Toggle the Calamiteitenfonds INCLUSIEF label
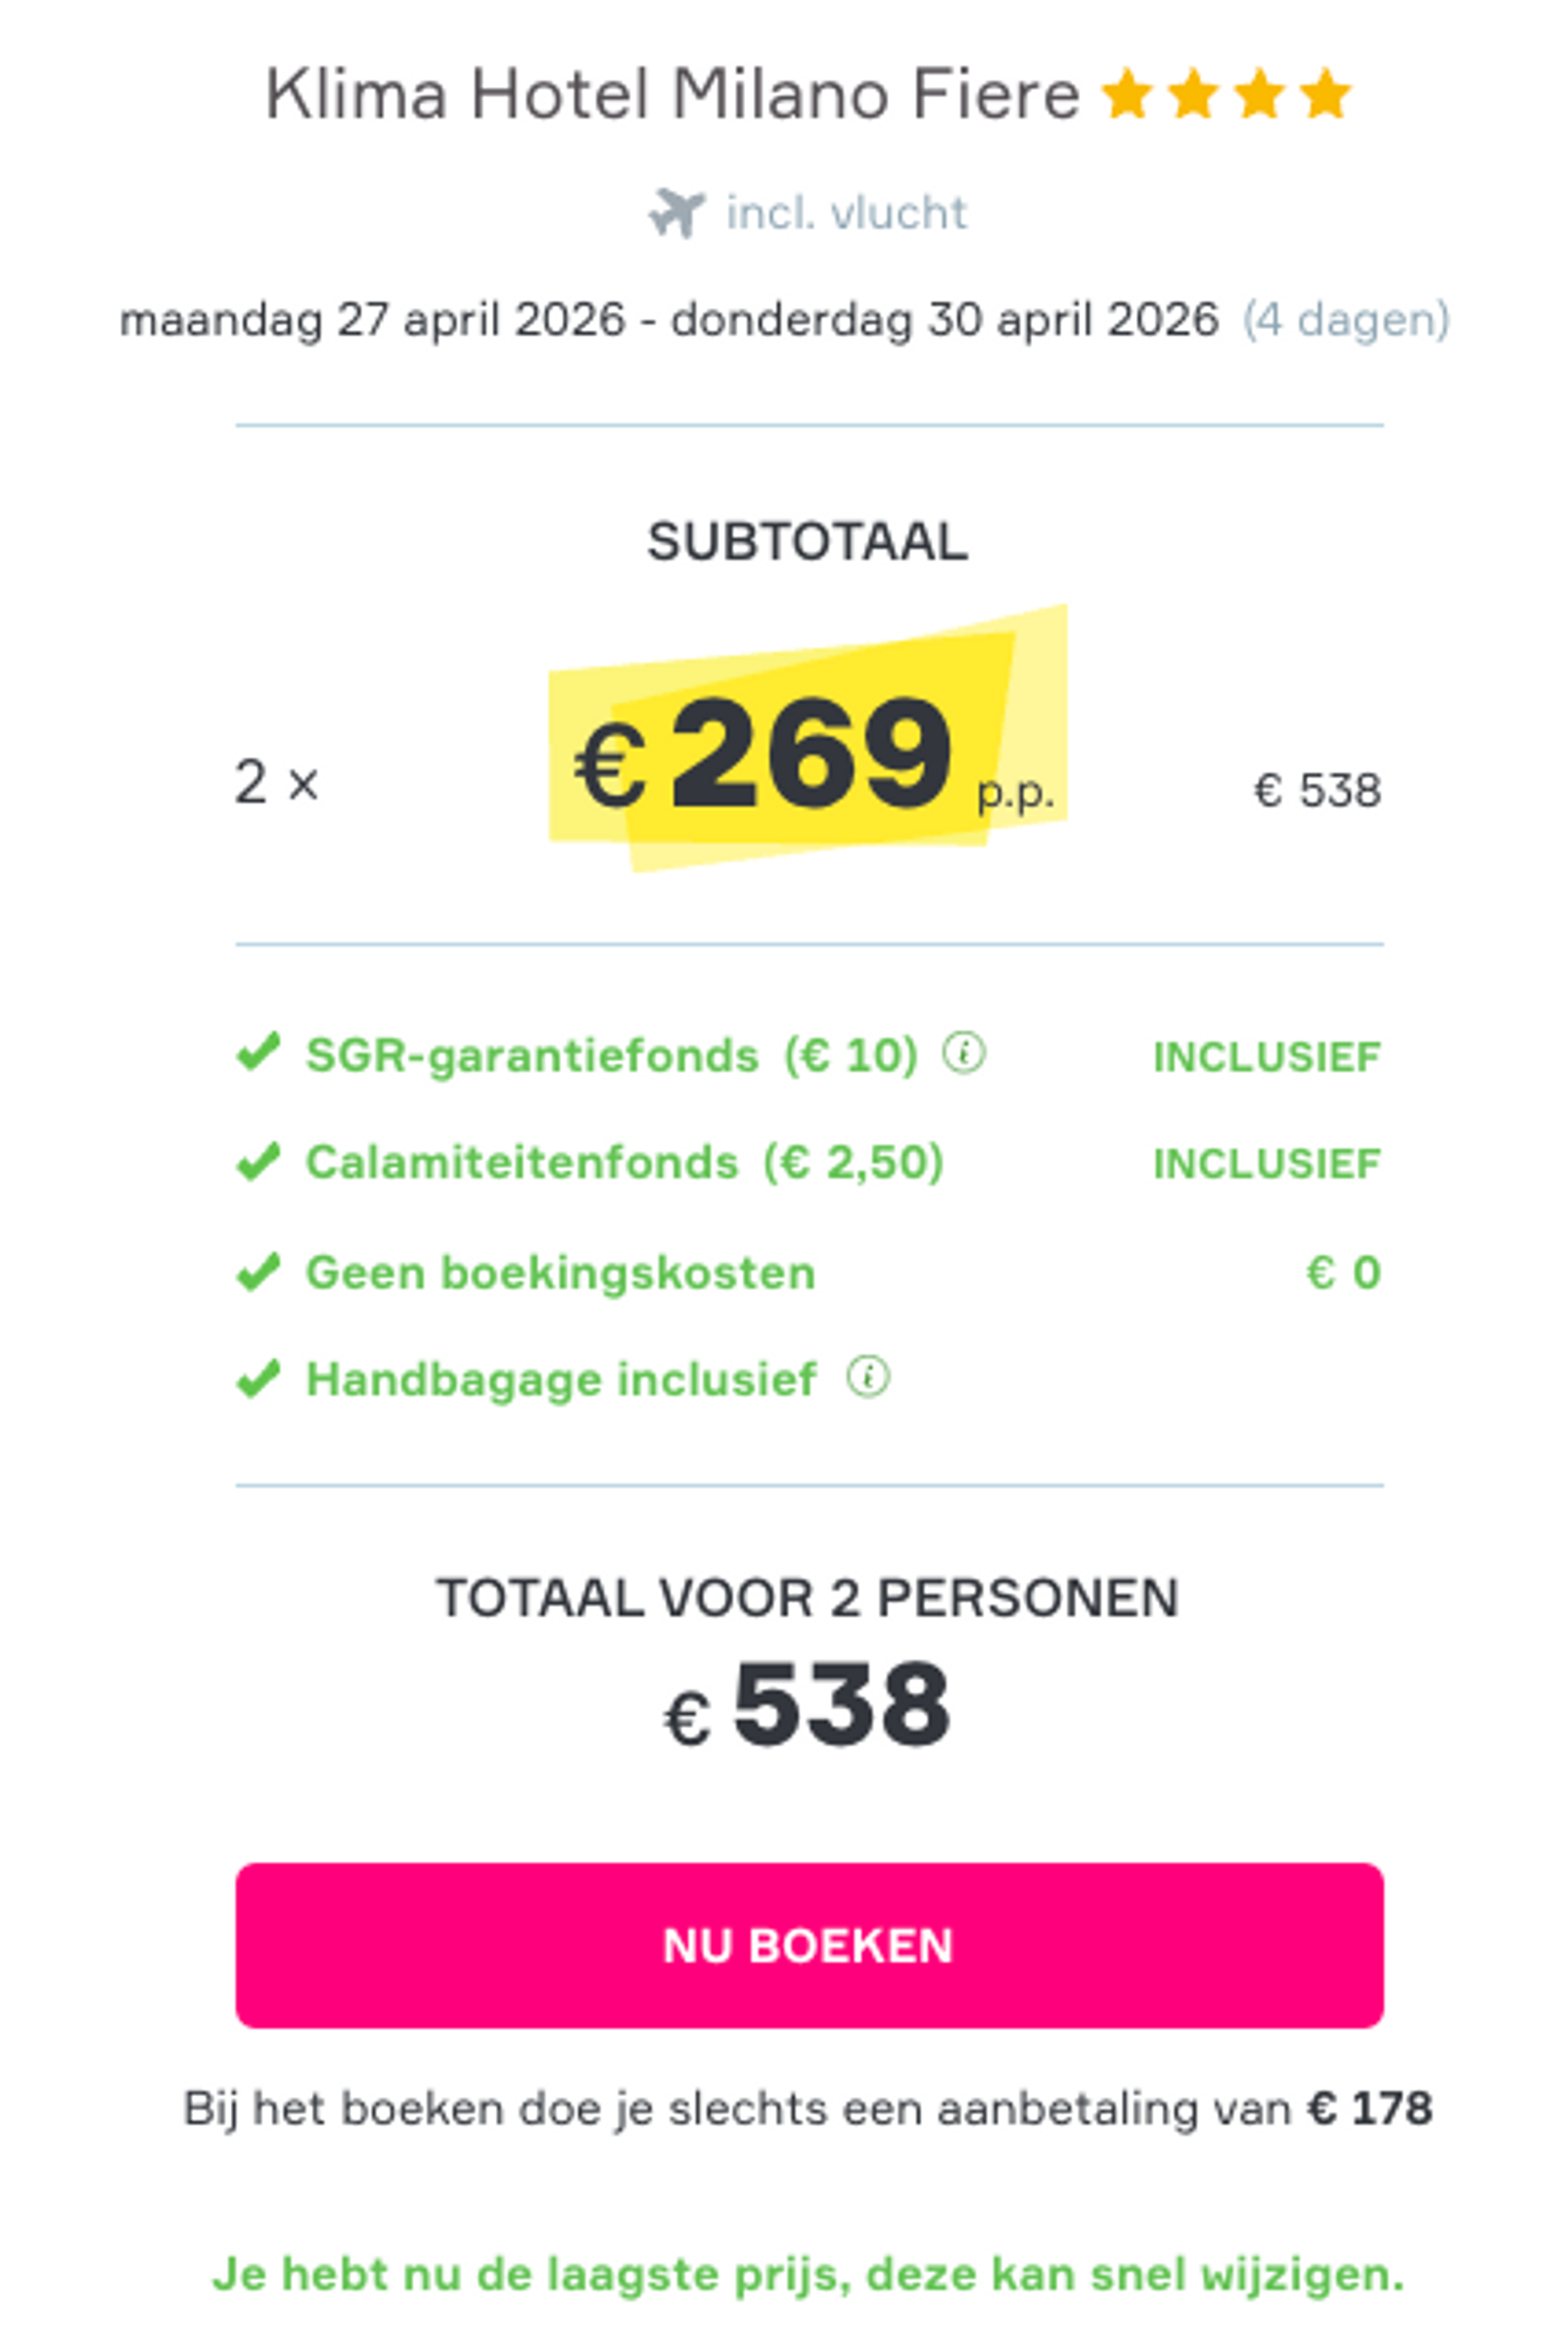The width and height of the screenshot is (1568, 2345). (1268, 1164)
